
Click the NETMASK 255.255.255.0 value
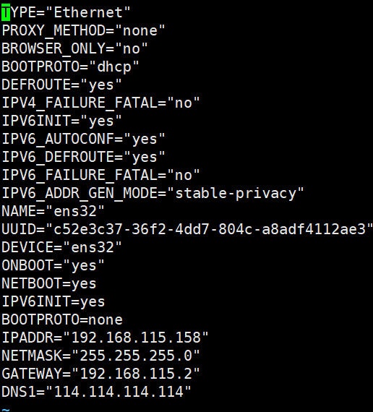pos(136,356)
